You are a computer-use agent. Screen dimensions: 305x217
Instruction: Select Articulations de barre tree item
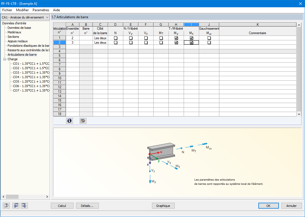(22, 55)
